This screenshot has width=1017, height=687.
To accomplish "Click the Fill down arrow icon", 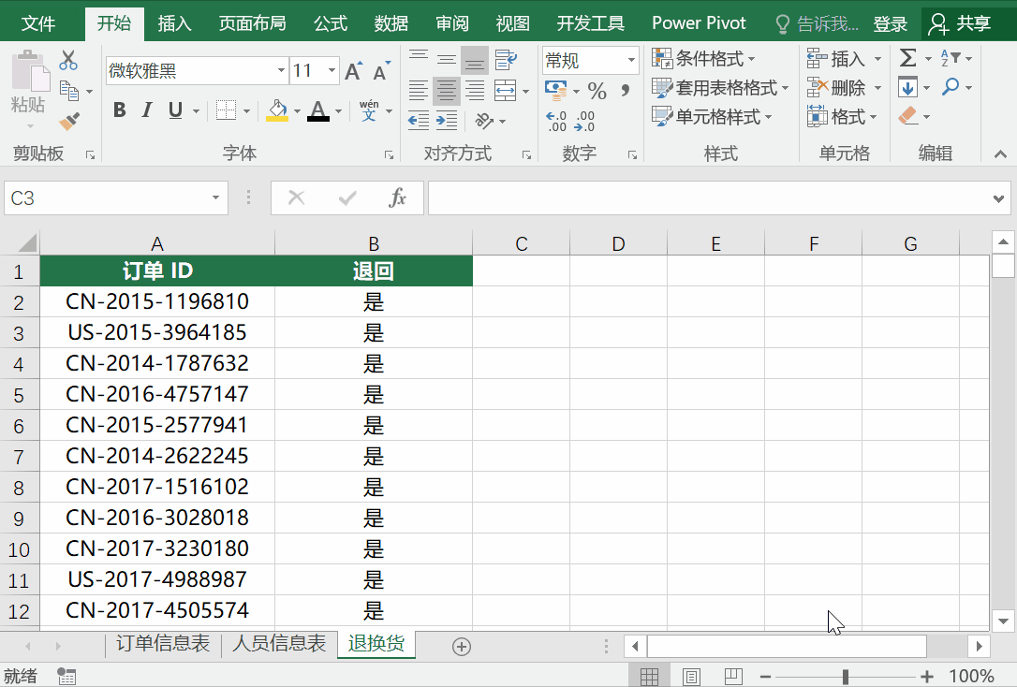I will 908,87.
